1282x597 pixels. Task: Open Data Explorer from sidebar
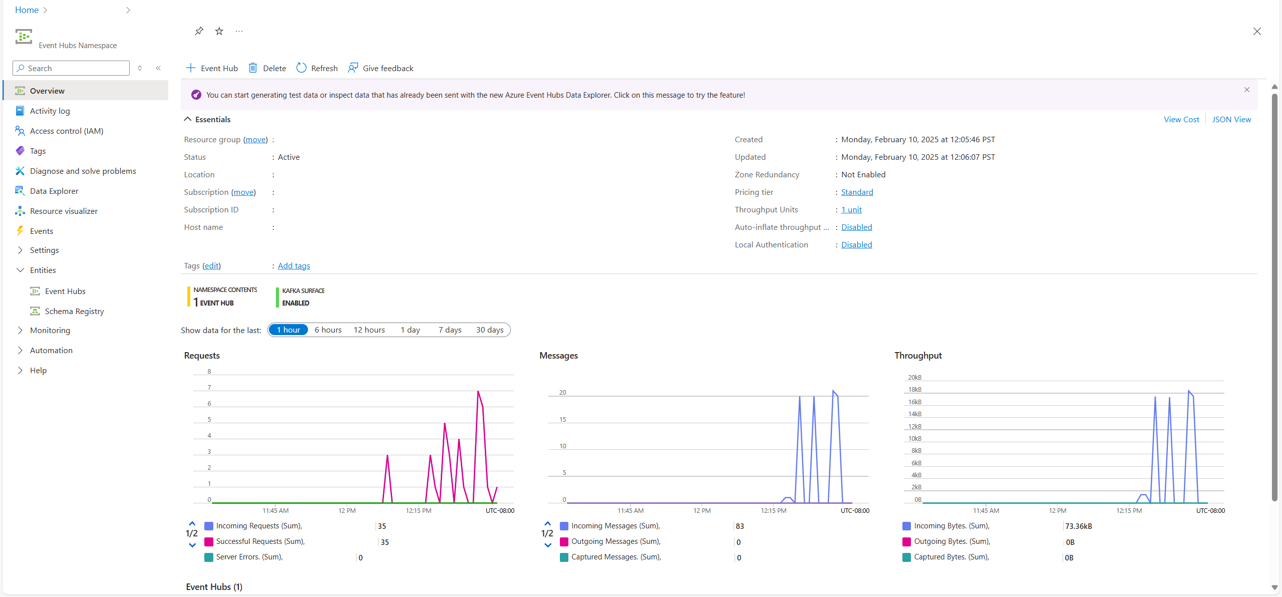pyautogui.click(x=54, y=191)
